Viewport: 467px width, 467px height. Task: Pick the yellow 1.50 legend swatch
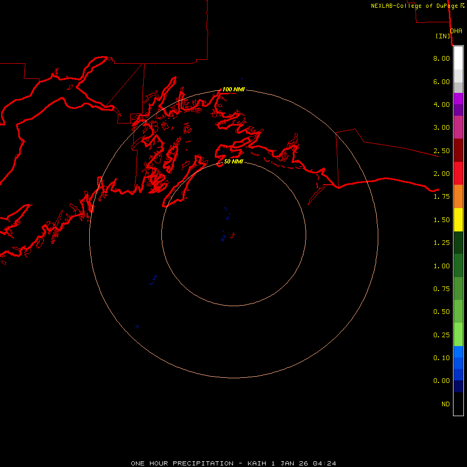(x=458, y=219)
